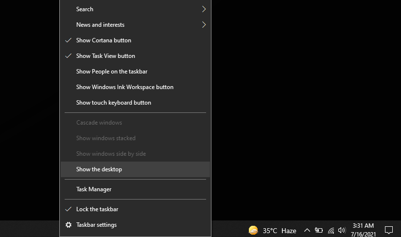401x237 pixels.
Task: Enable Show touch keyboard button
Action: pyautogui.click(x=135, y=103)
